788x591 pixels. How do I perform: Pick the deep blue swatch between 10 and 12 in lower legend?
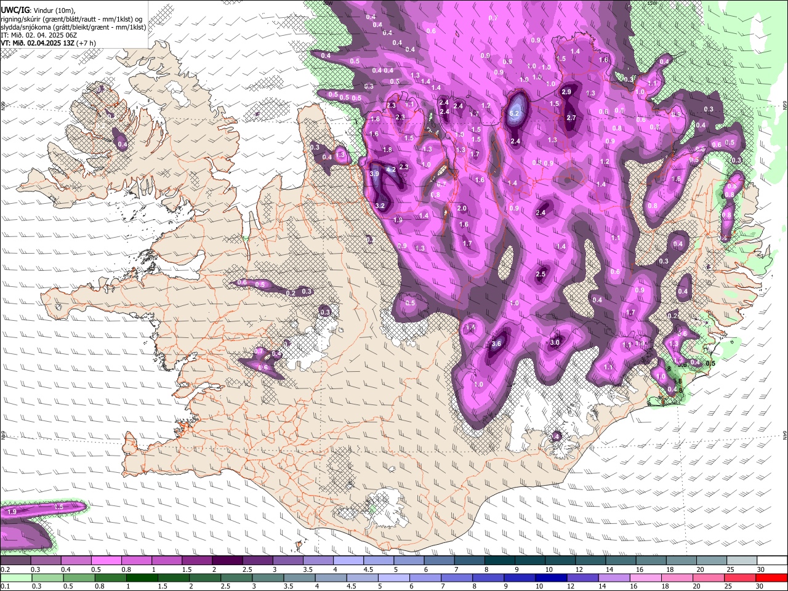(551, 578)
